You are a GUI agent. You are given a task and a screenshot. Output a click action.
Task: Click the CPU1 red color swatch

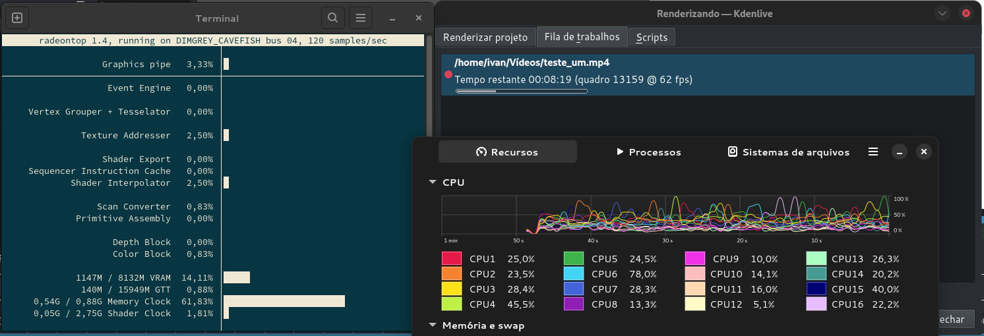[451, 259]
